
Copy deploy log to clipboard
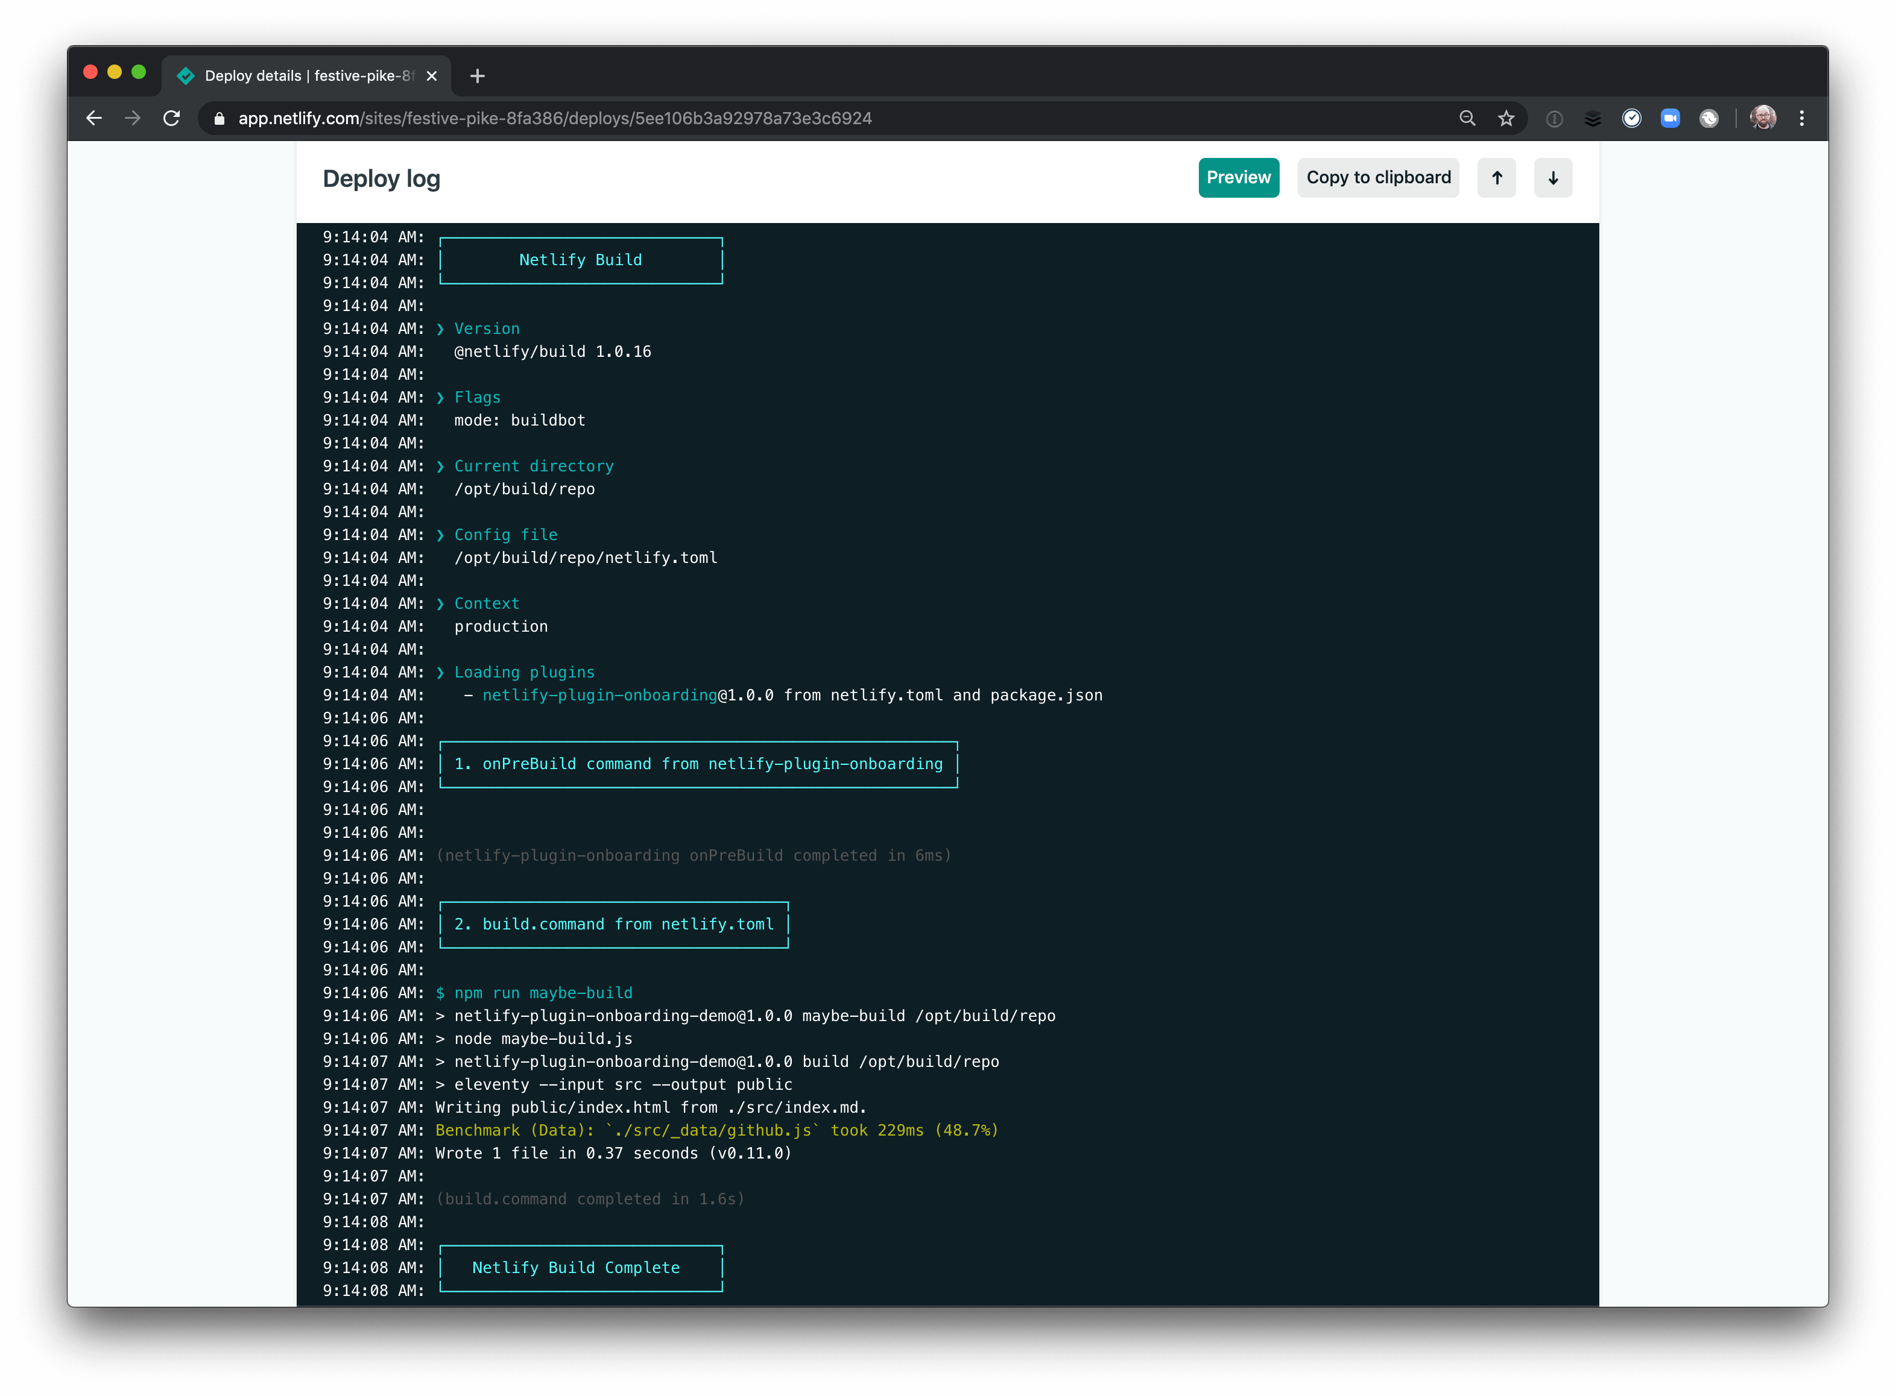click(x=1378, y=177)
